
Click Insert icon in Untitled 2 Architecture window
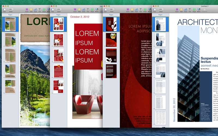(x=177, y=10)
